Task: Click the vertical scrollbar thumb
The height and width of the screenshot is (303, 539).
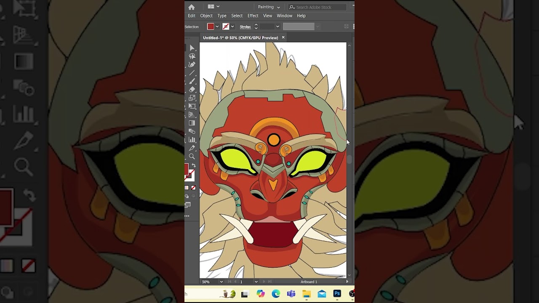Action: point(349,159)
